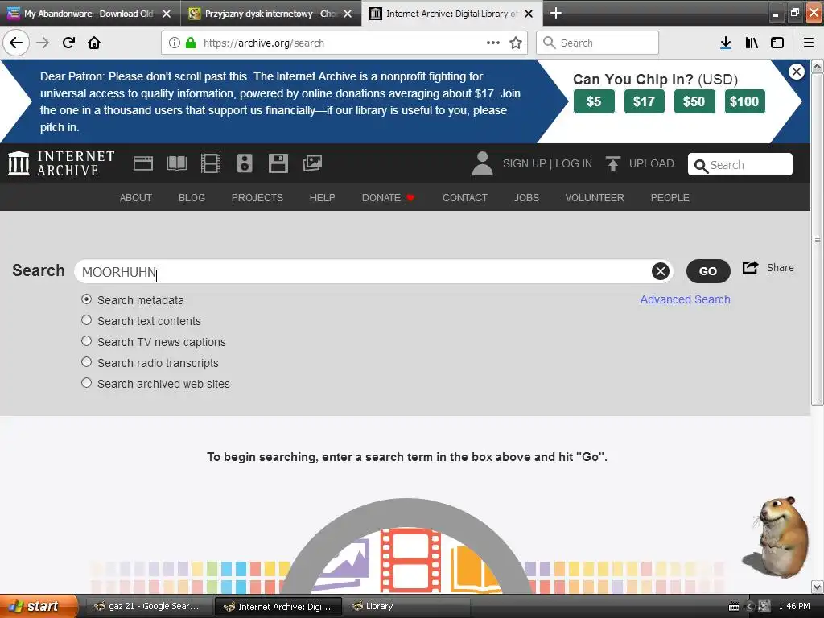
Task: Close the Internet Archive tab
Action: tap(529, 14)
